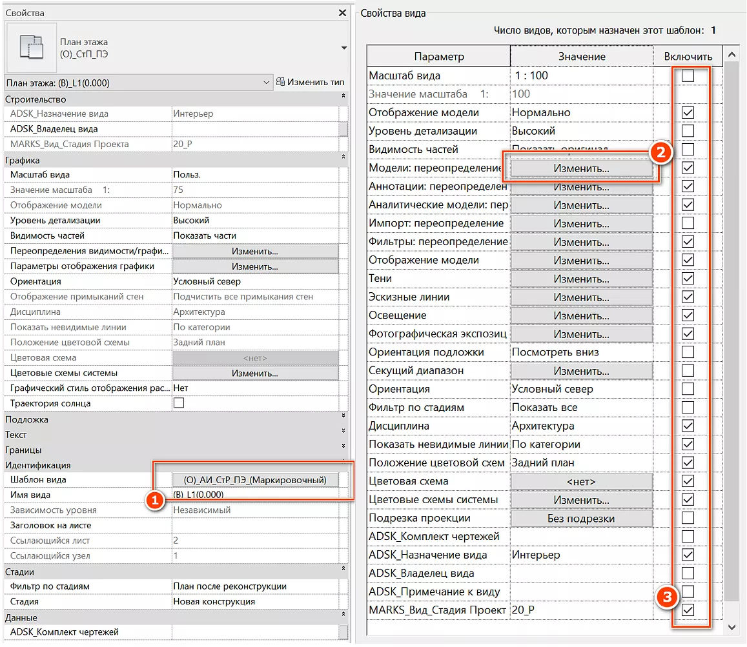Click Изменить for Модели: переопределение
Image resolution: width=747 pixels, height=647 pixels.
coord(581,168)
